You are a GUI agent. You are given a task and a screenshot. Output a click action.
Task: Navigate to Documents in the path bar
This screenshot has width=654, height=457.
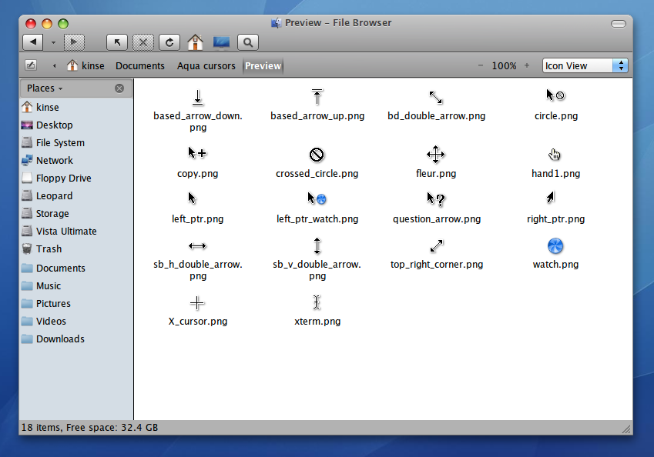[139, 65]
